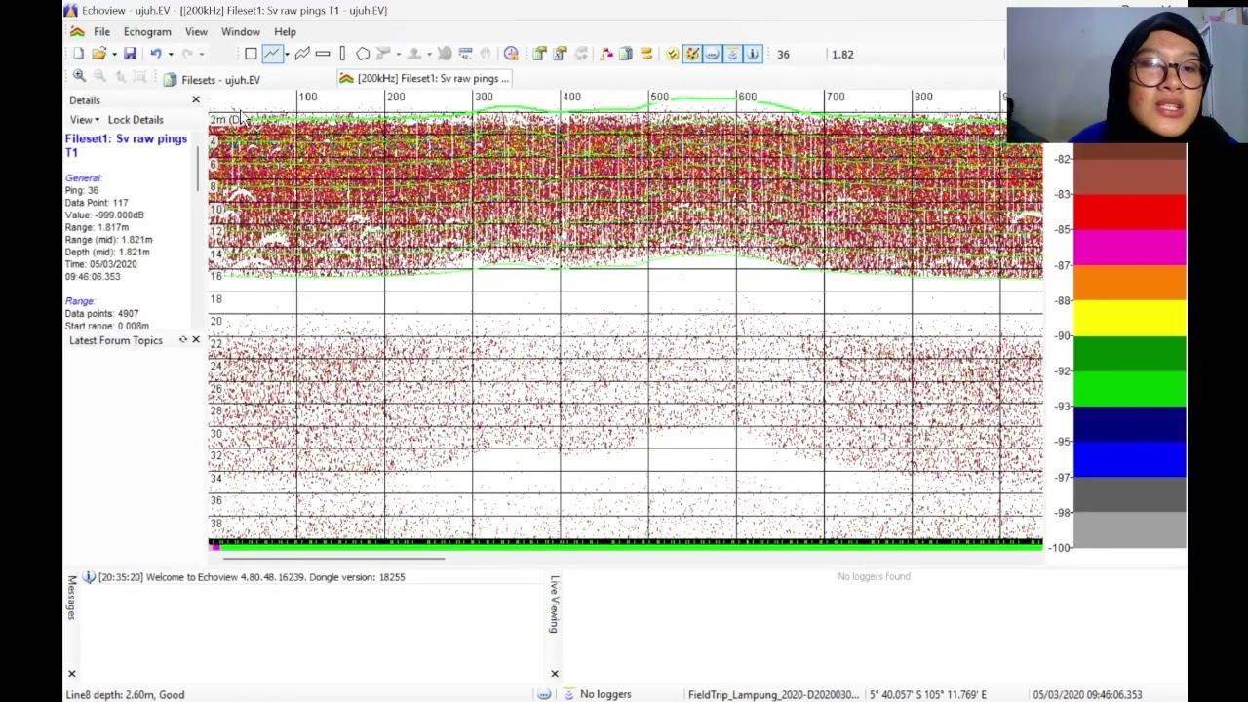Open the Echogram menu

coord(147,31)
